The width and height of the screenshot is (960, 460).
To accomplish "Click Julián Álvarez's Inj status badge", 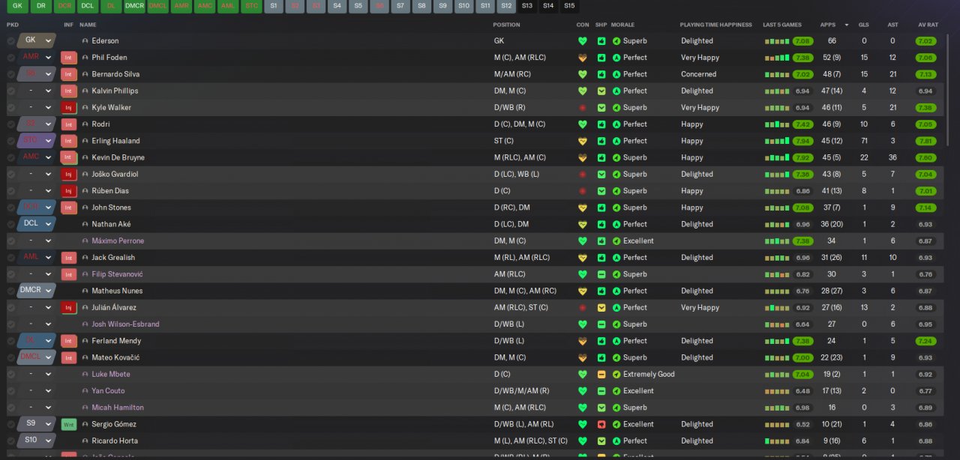I will (69, 308).
